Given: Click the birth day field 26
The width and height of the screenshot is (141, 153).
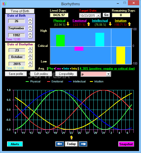Looking at the screenshot, I should coord(16,21).
